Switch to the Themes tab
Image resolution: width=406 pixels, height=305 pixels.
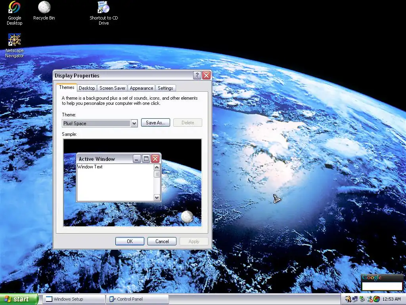pos(67,87)
